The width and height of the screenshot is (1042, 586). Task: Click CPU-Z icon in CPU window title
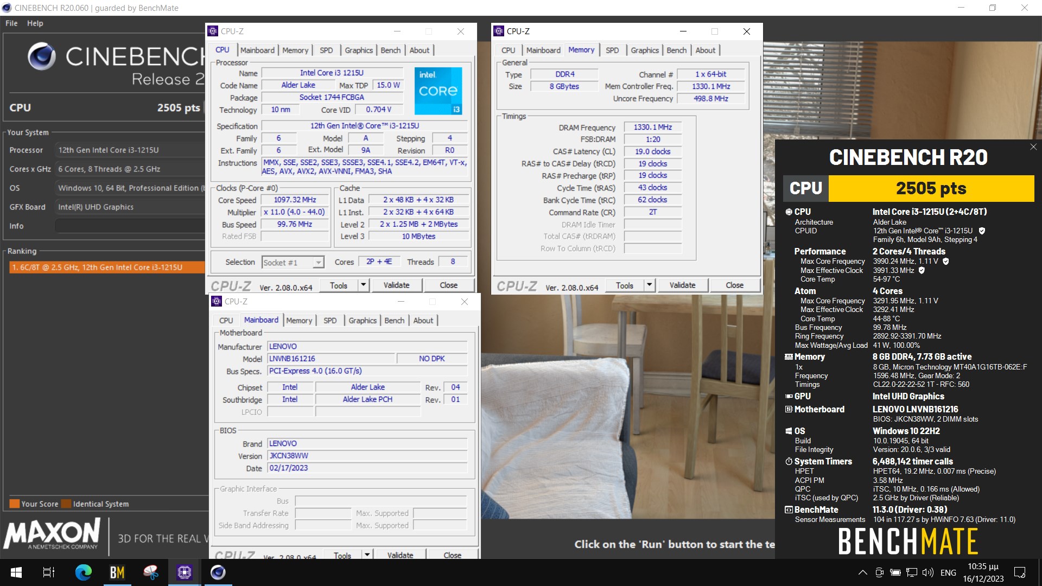tap(213, 31)
